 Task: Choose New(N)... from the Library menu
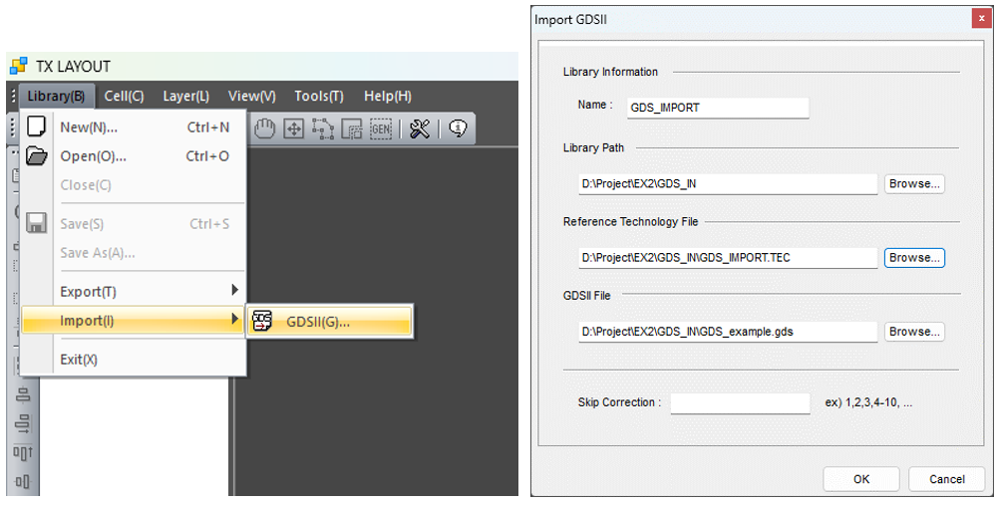pos(89,127)
